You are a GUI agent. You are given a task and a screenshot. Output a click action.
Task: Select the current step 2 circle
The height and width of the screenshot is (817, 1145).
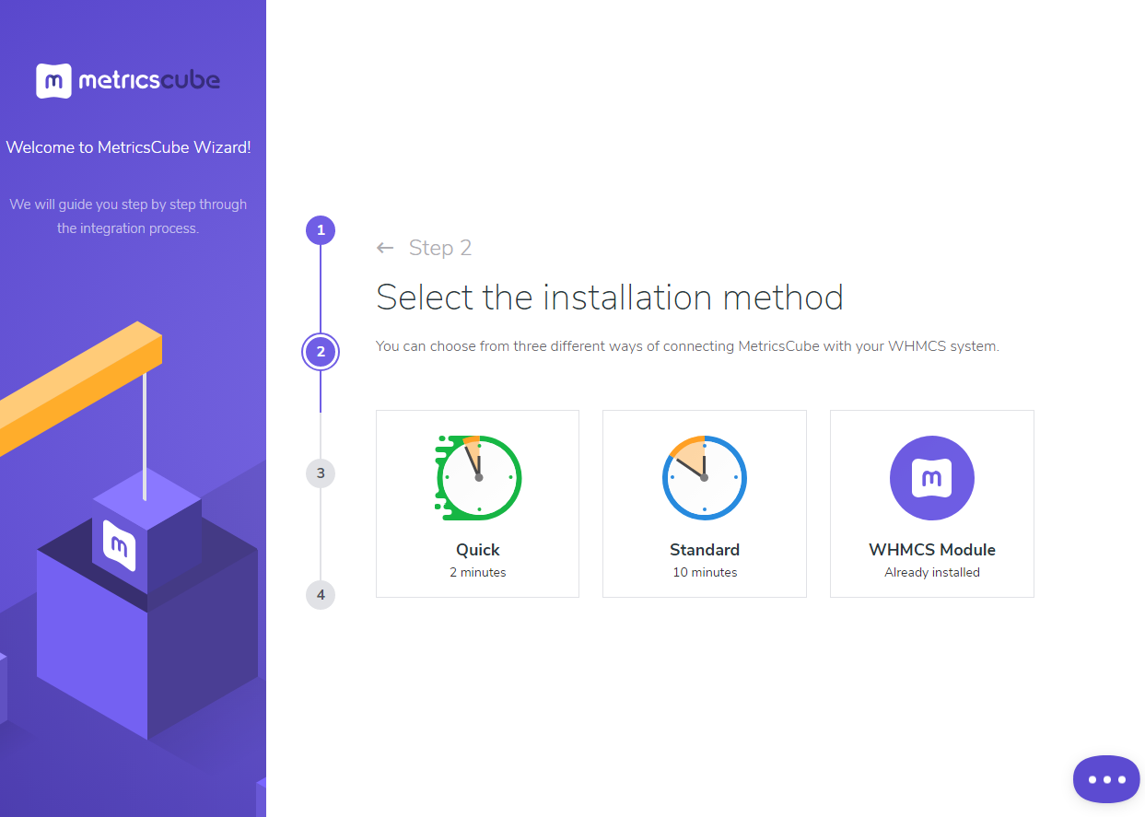[x=321, y=352]
